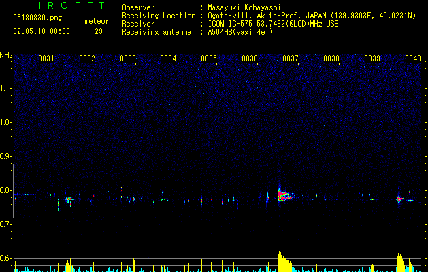Click the 0.6 kHz axis label
The width and height of the screenshot is (428, 272).
pos(5,258)
